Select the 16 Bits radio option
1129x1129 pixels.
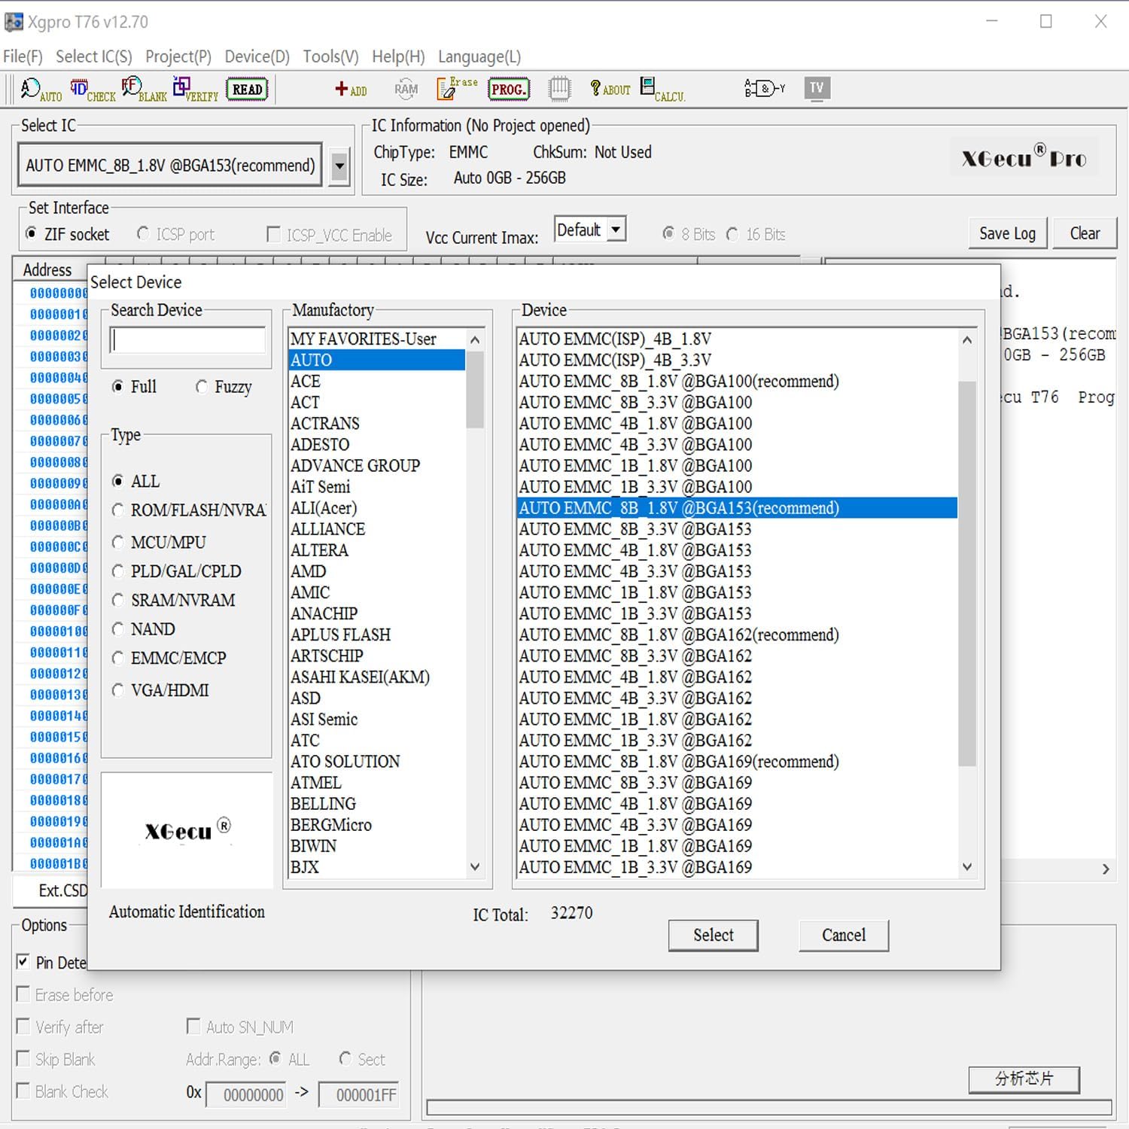(x=732, y=234)
